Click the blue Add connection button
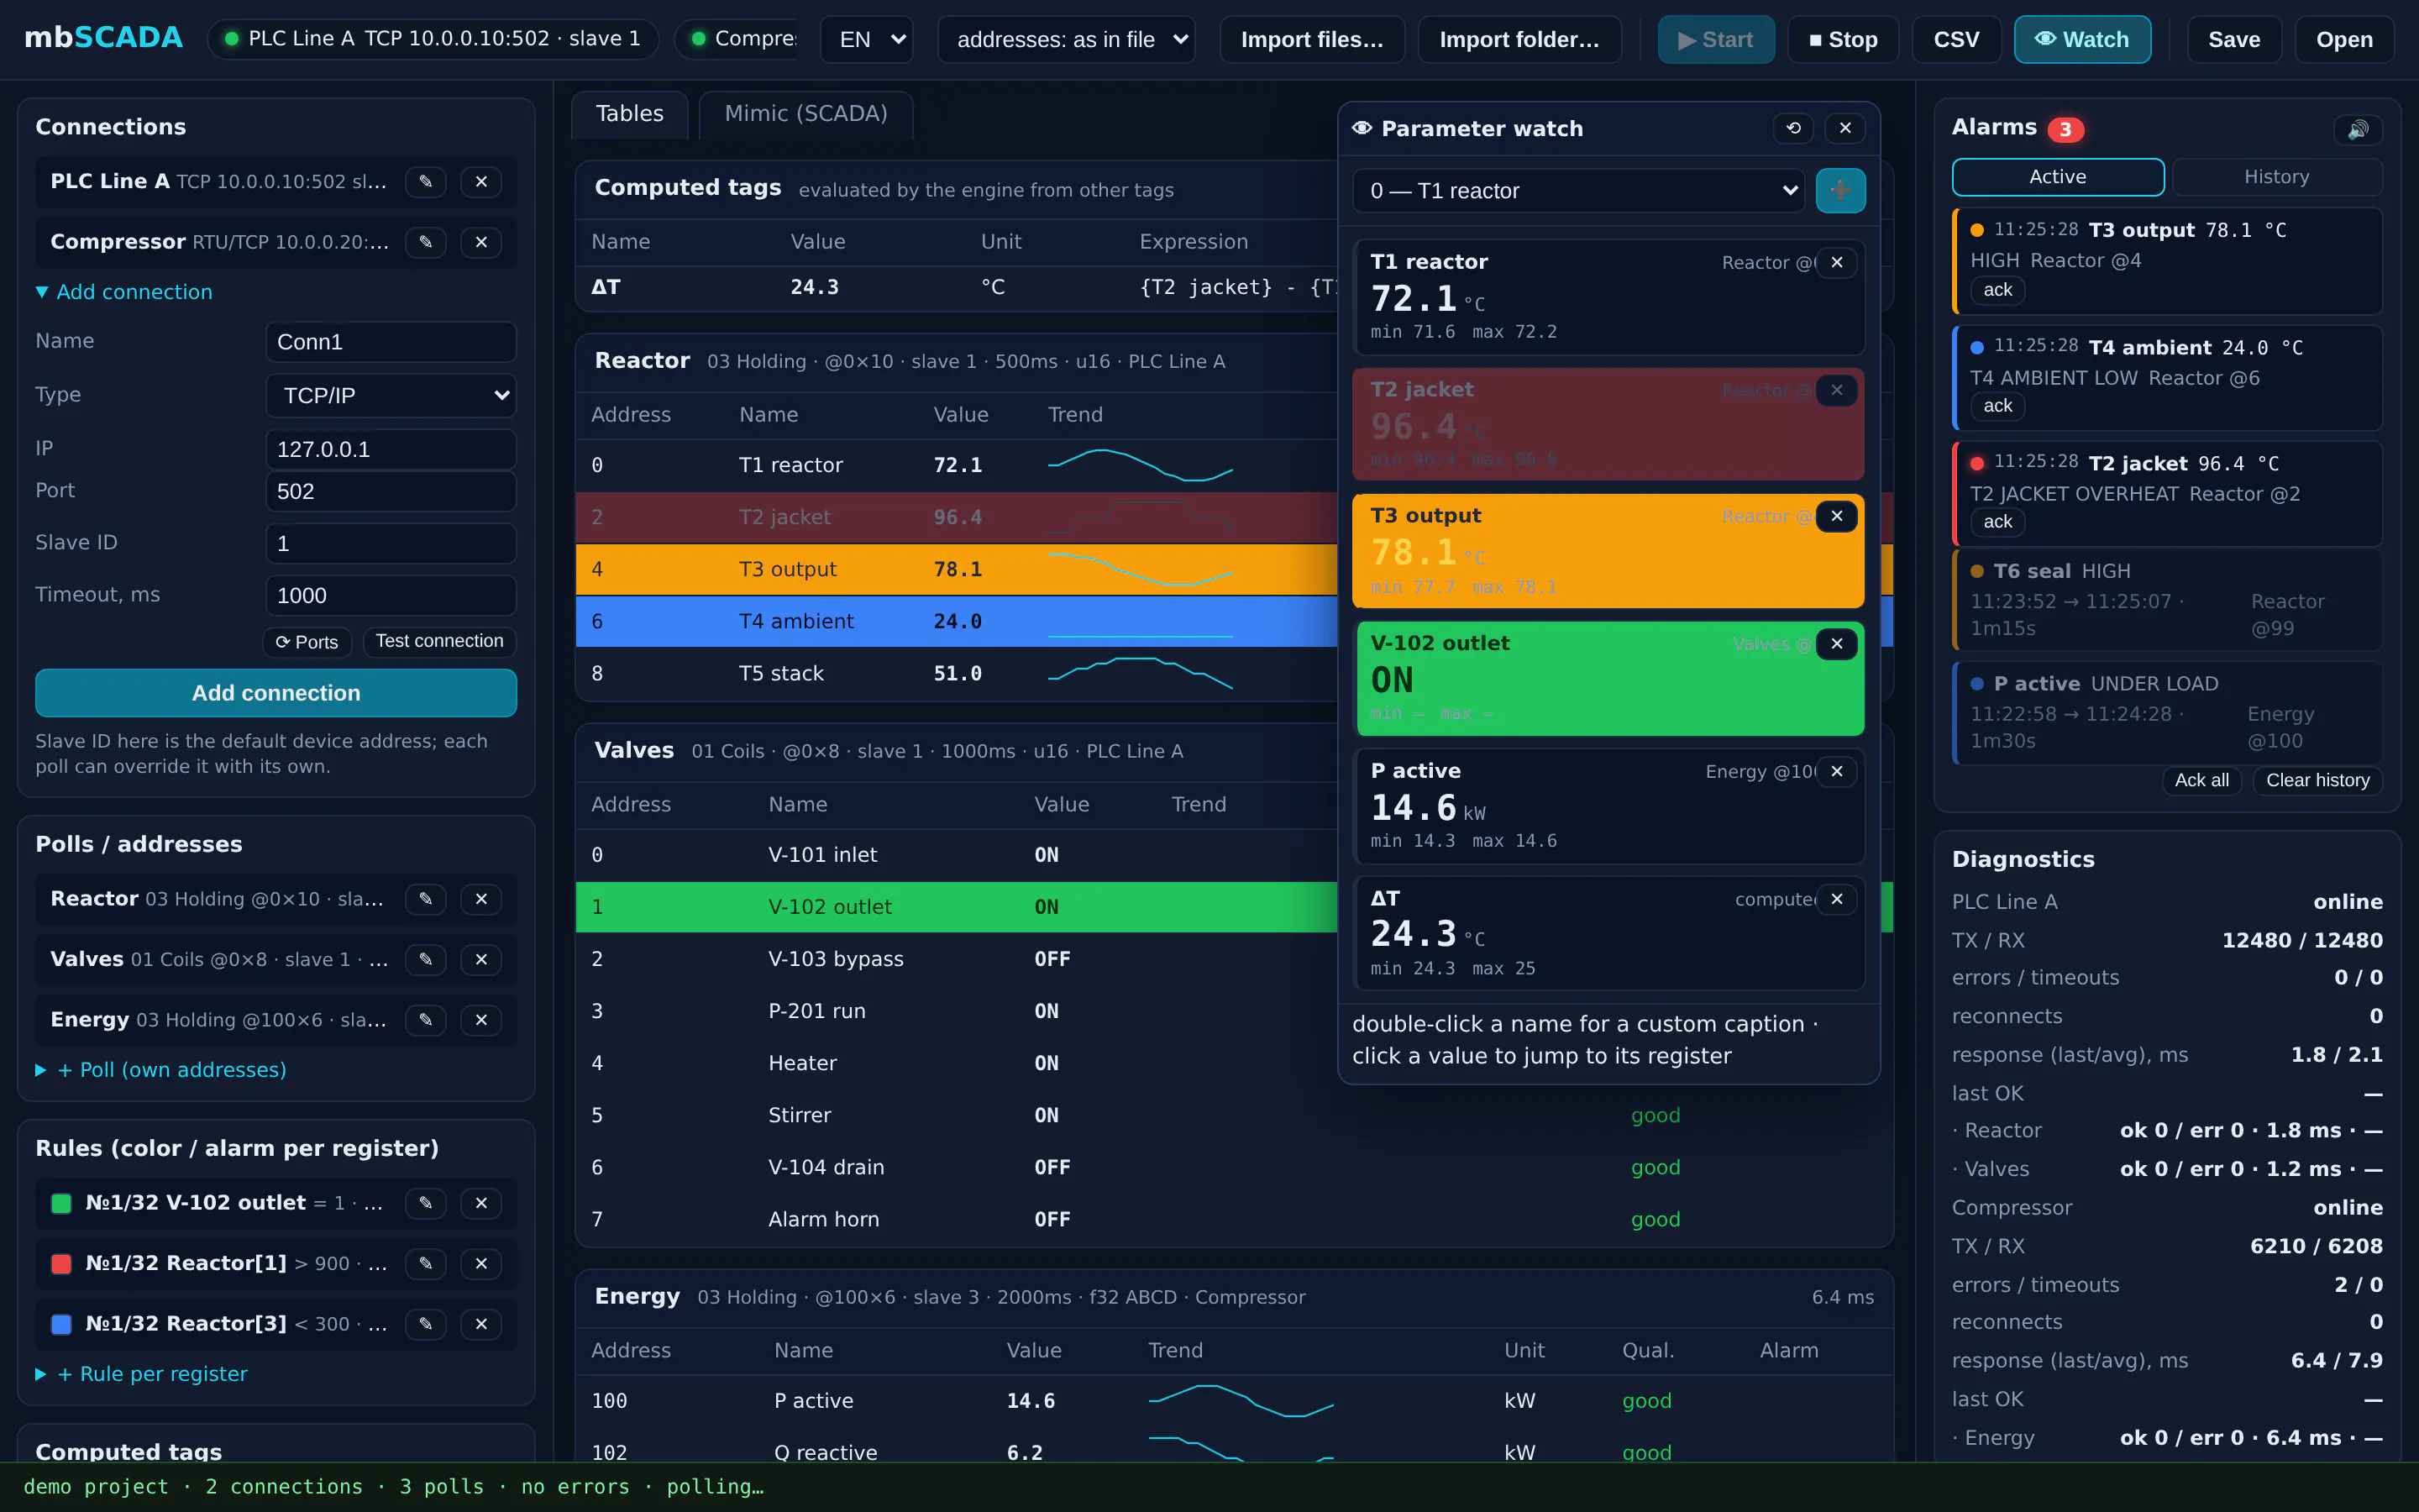 (x=275, y=693)
